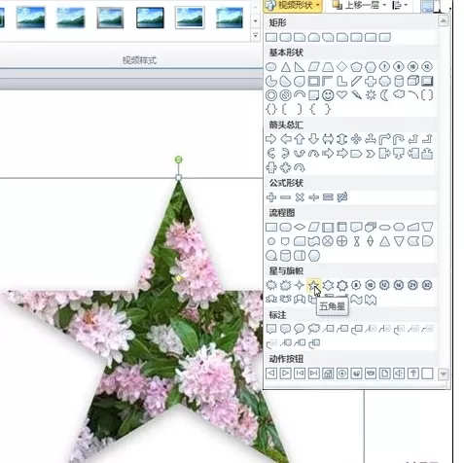Open the align objects dropdown beside 上移一层
464x463 pixels.
coord(399,6)
